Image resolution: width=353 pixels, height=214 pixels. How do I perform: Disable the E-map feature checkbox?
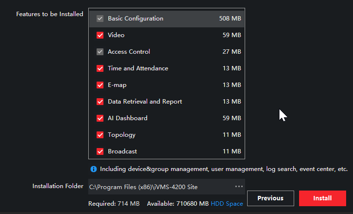pos(100,85)
